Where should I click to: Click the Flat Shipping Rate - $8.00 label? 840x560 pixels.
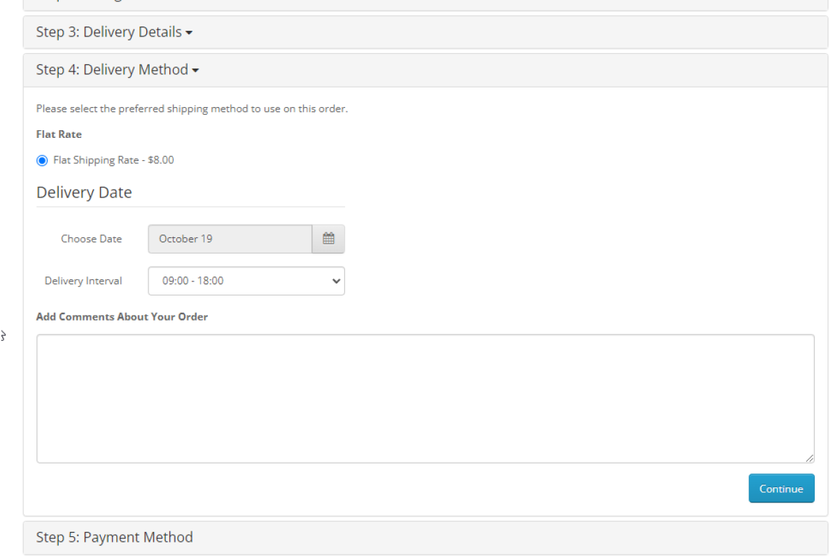[x=113, y=160]
